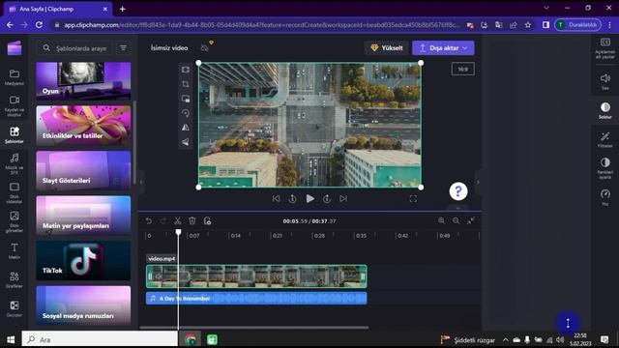
Task: Open the Renkleri ayarla color adjustment panel
Action: click(x=604, y=168)
